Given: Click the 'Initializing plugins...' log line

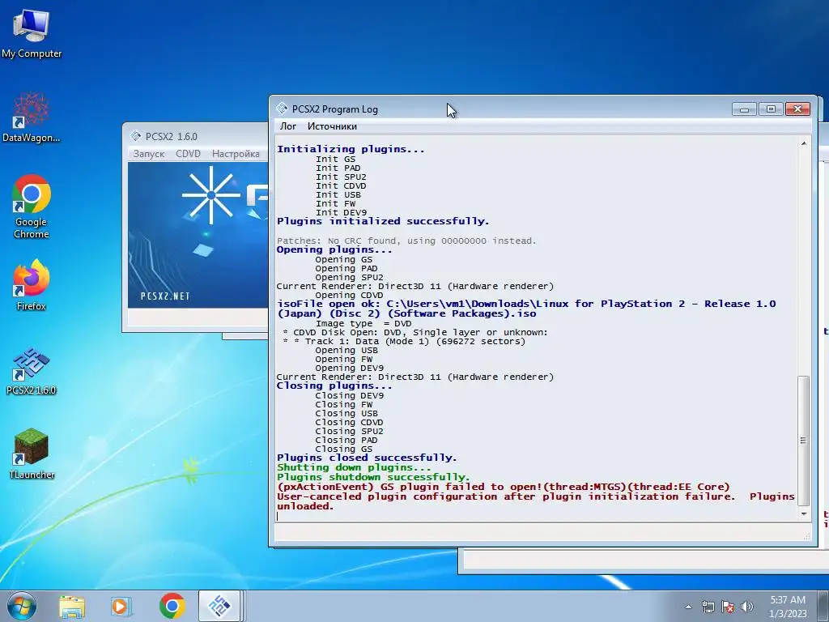Looking at the screenshot, I should pyautogui.click(x=351, y=149).
